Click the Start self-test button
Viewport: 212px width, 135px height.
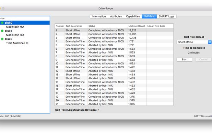coord(185,59)
